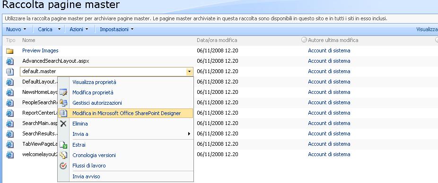Open the Impostazioni dropdown
The height and width of the screenshot is (183, 438).
click(x=117, y=29)
